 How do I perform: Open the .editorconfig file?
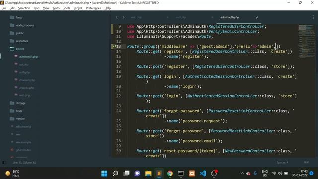[x=23, y=127]
